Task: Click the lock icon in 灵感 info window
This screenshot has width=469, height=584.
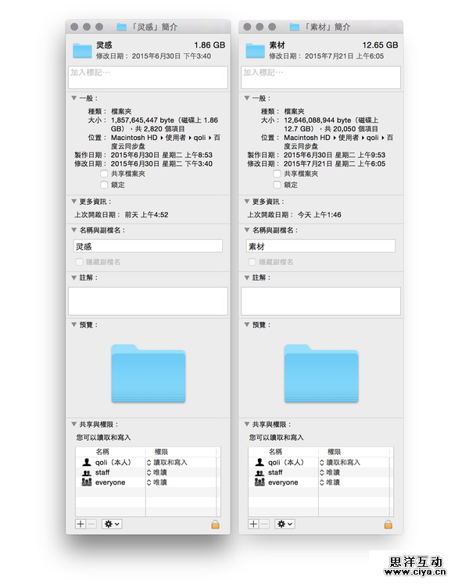Action: click(216, 524)
